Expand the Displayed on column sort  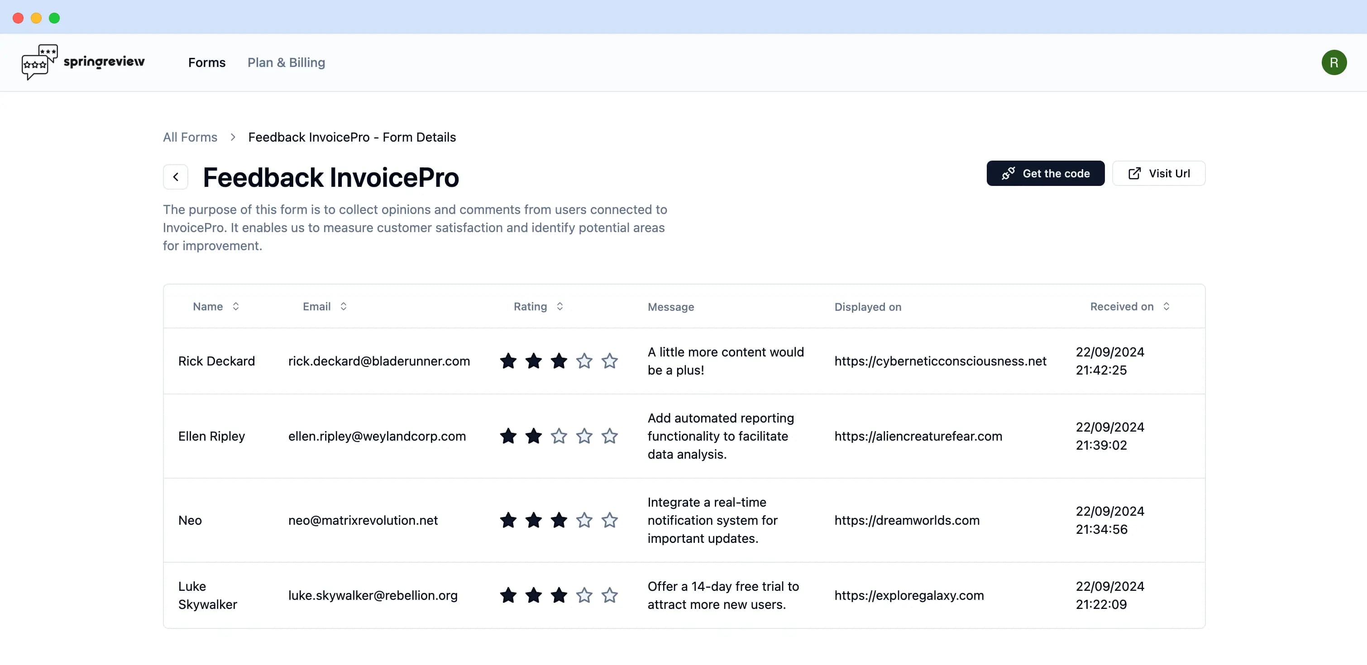click(866, 306)
